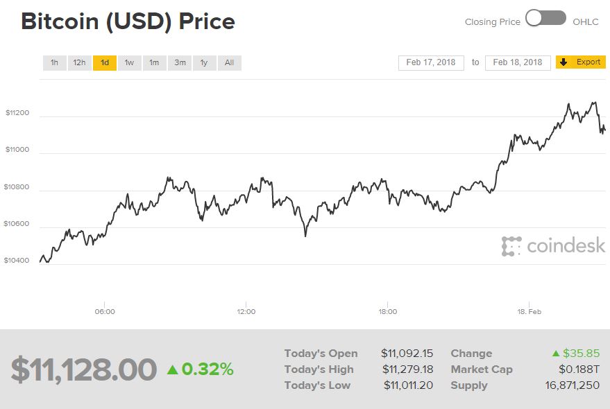This screenshot has height=409, width=610.
Task: Click the coindesk logo icon on chart
Action: pyautogui.click(x=511, y=246)
